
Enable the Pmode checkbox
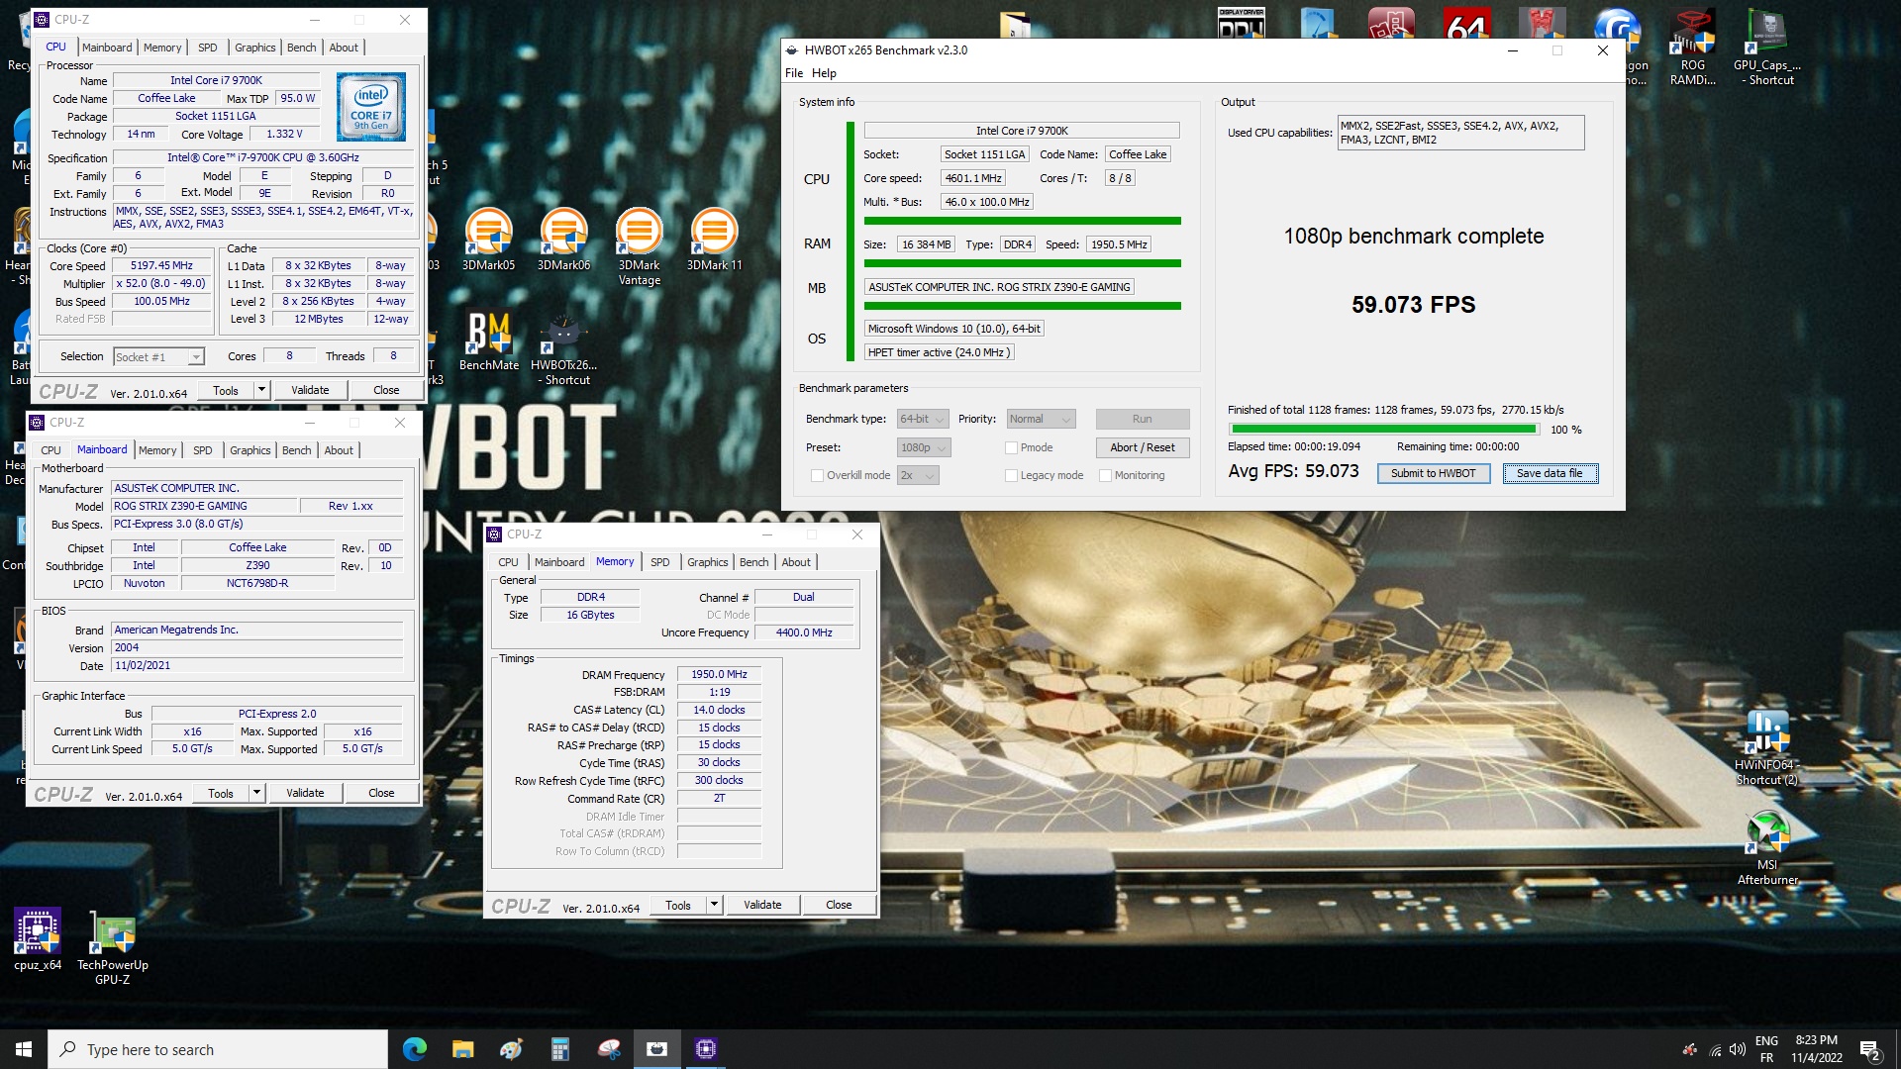click(x=1011, y=447)
